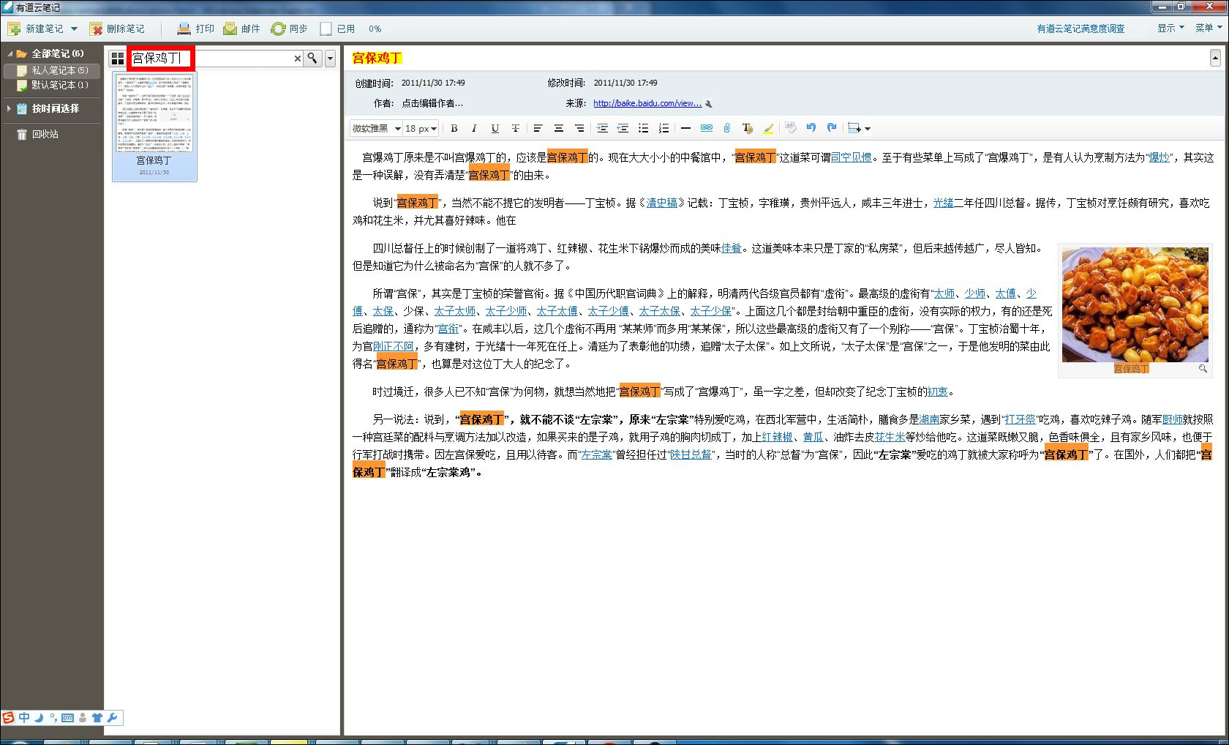Insert a bulleted list
The height and width of the screenshot is (745, 1229).
(643, 128)
